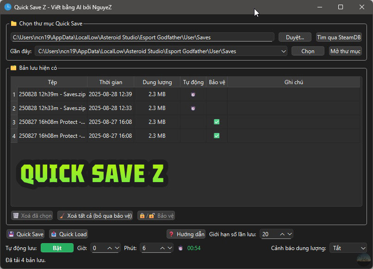Screen dimensions: 373x269
Task: Click the Quick Save floppy disk button
Action: click(26, 234)
